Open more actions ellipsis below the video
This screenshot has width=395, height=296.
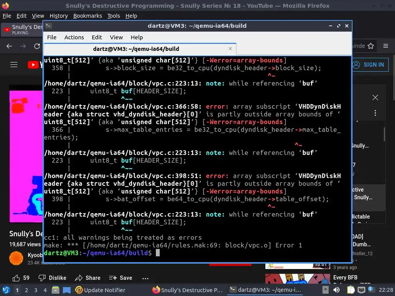[x=145, y=278]
